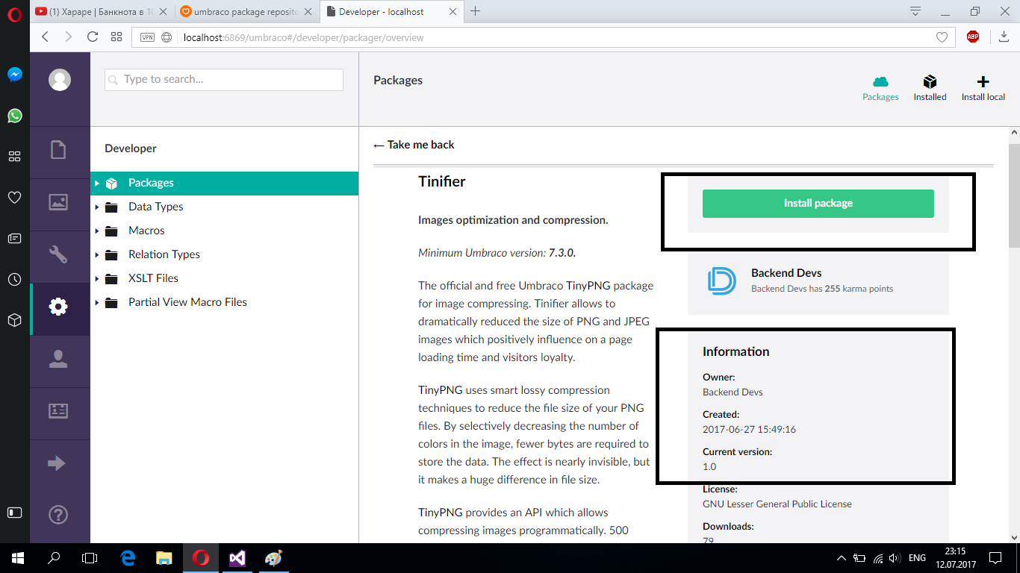Go forward in browser history
Viewport: 1020px width, 573px height.
[x=69, y=37]
